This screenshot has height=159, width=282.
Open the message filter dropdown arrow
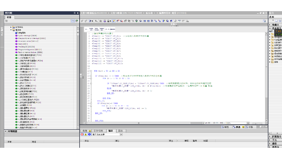(121, 134)
